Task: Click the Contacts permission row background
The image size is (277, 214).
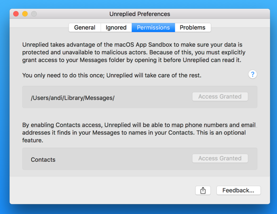Action: click(140, 159)
